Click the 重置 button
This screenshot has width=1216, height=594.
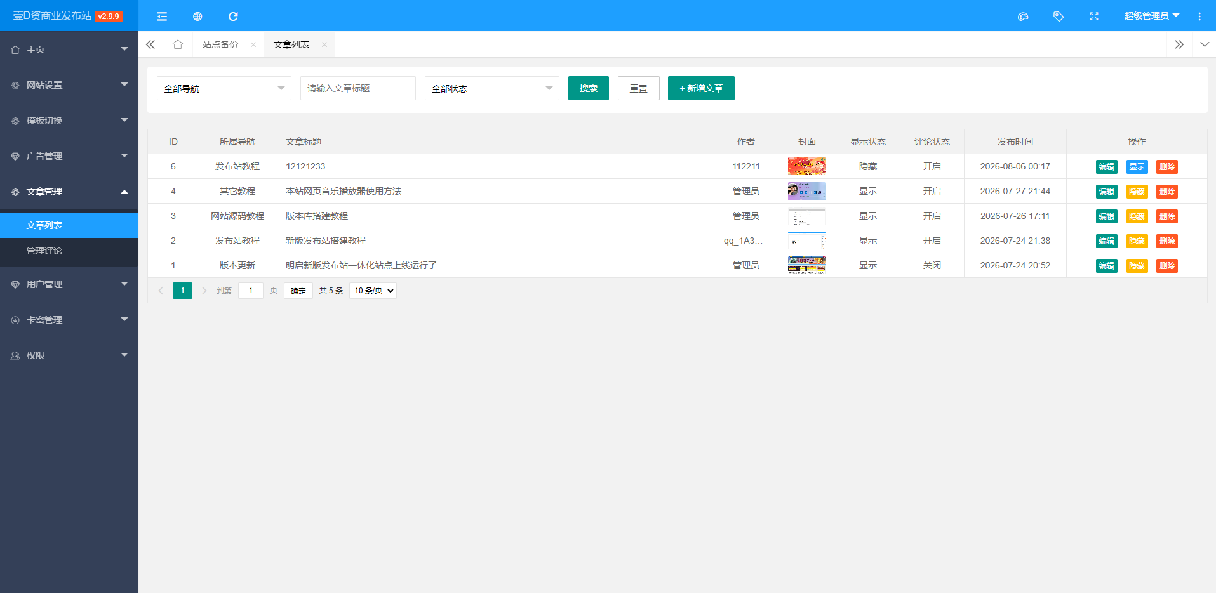click(639, 88)
